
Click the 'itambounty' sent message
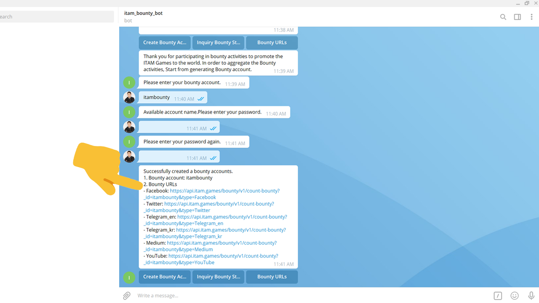pos(173,97)
